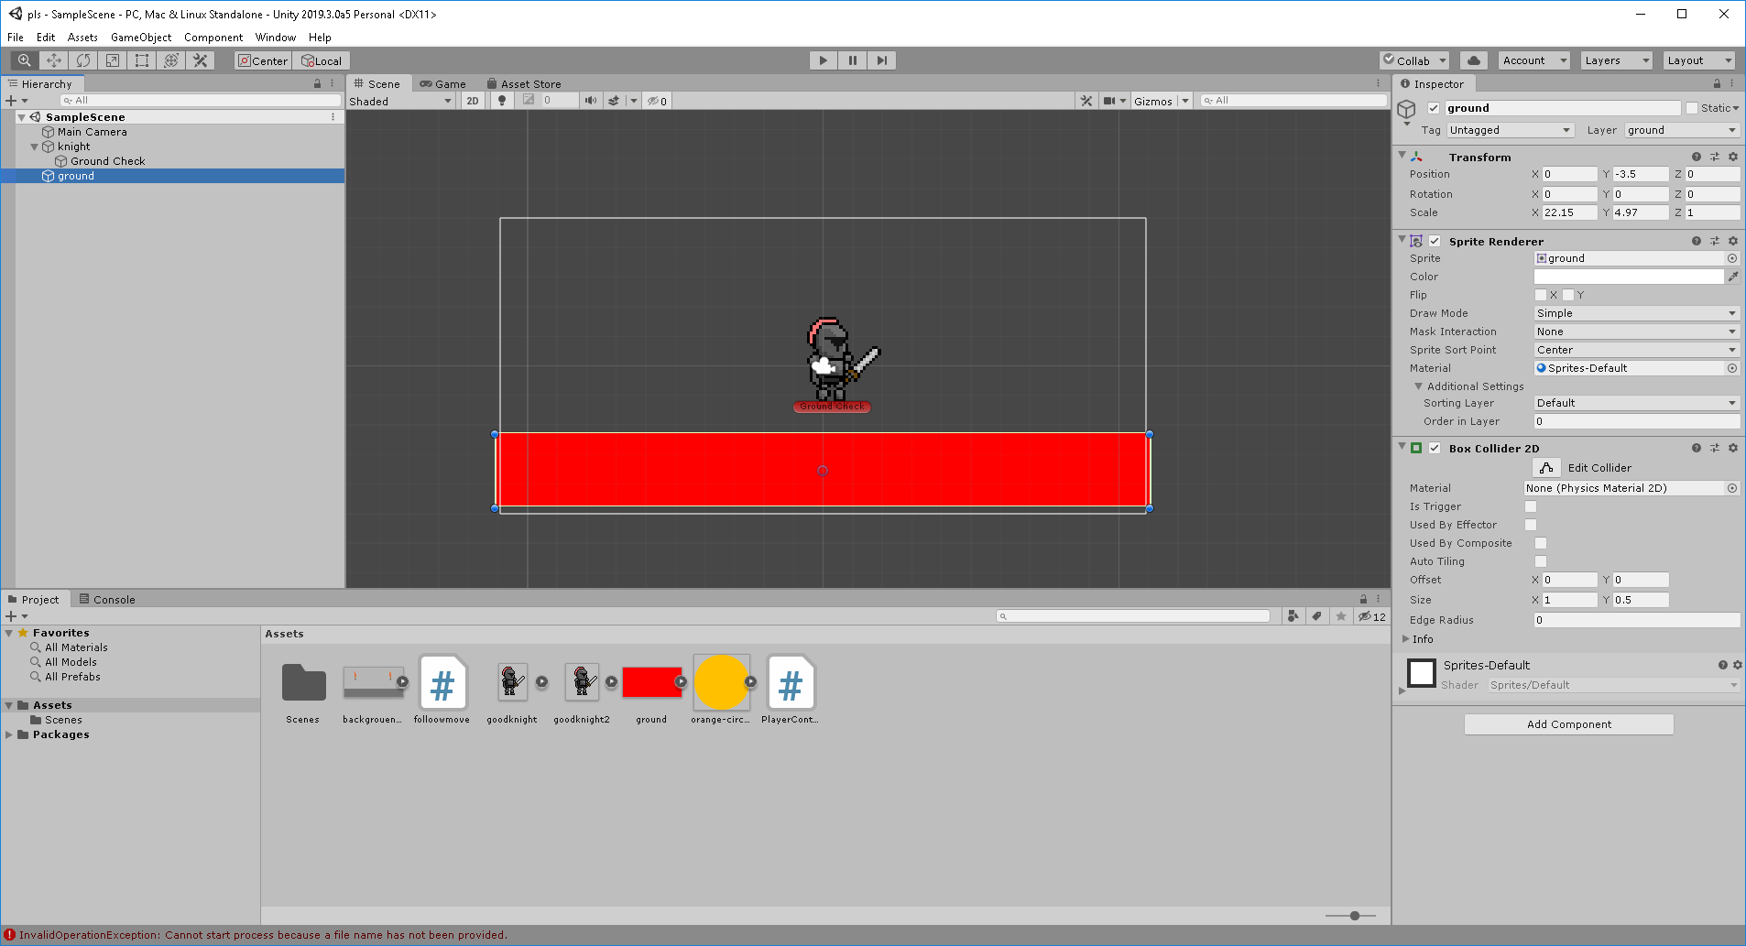
Task: Click favorites star icon in Project toolbar
Action: [1341, 616]
